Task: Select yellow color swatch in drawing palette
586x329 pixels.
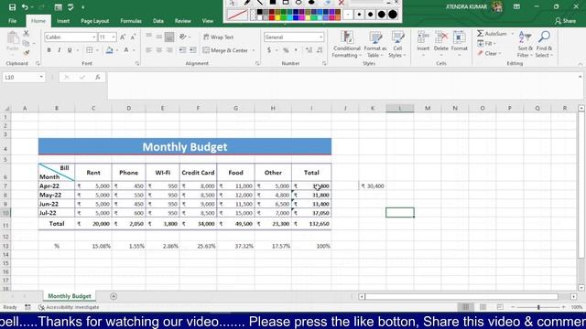Action: (277, 17)
